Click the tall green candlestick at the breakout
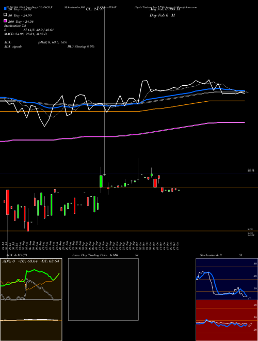 click(x=101, y=181)
